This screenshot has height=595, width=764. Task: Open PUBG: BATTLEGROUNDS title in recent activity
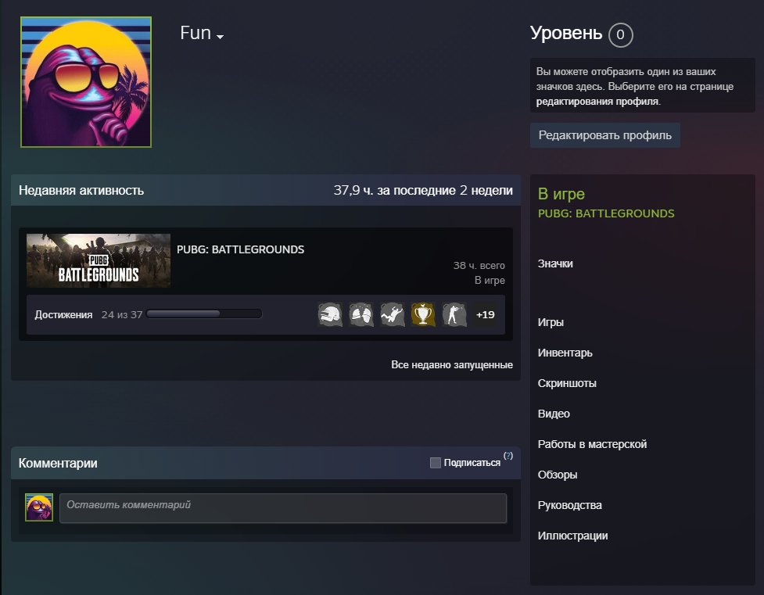[x=240, y=249]
